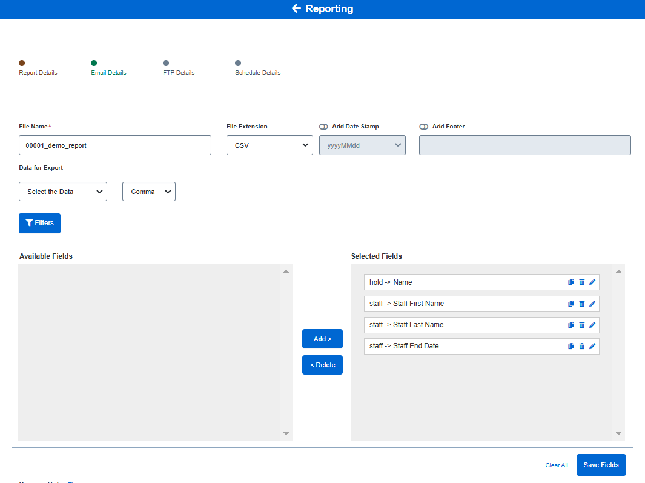
Task: Copy the Staff End Date field
Action: point(571,346)
